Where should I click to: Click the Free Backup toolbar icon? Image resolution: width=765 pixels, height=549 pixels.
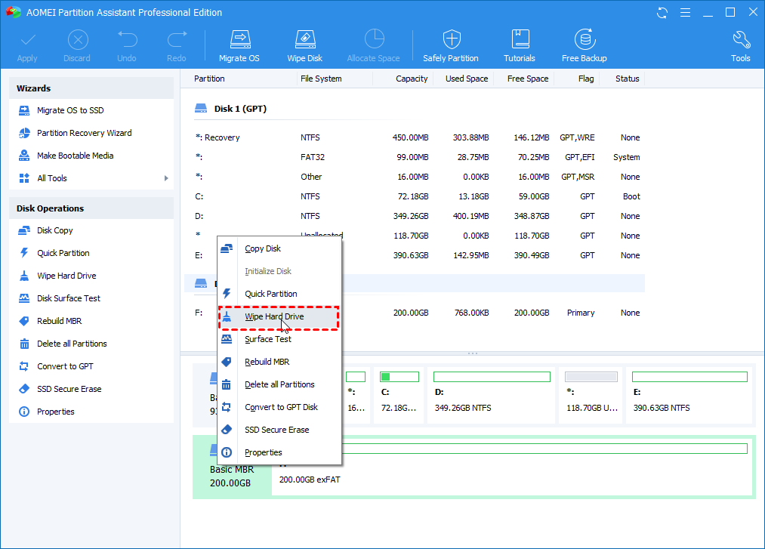pyautogui.click(x=584, y=45)
